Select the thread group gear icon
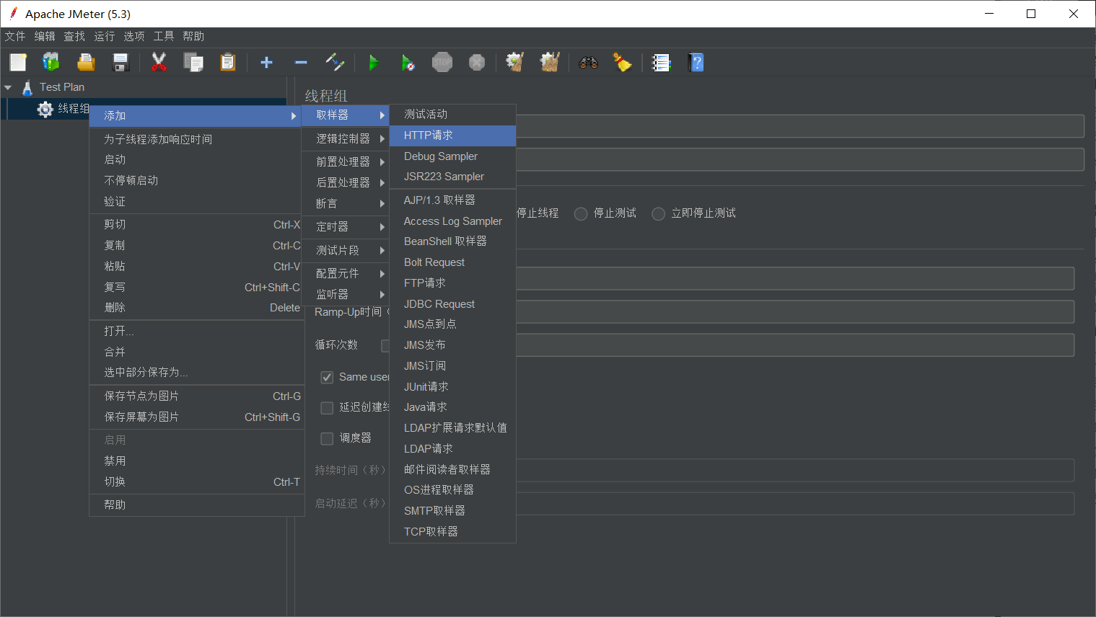 pos(45,109)
